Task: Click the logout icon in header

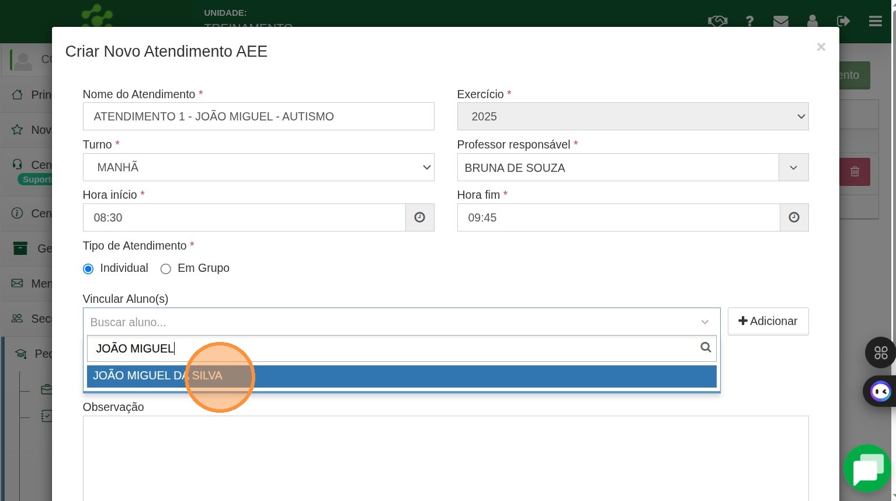Action: (843, 21)
